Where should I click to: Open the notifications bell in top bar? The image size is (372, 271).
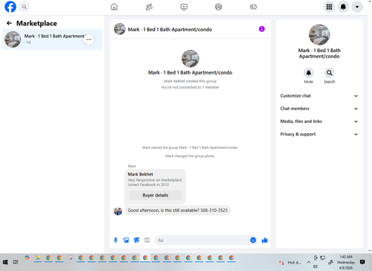click(343, 7)
